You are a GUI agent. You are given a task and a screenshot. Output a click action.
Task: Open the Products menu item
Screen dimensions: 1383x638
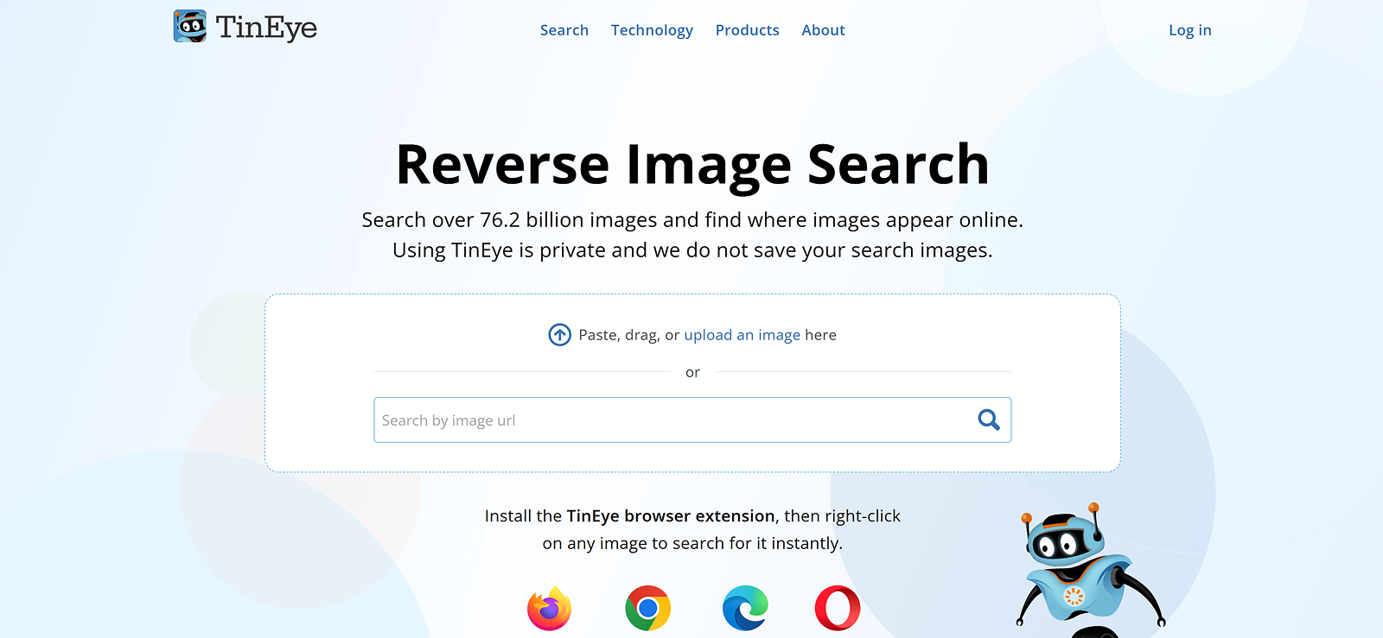(748, 30)
